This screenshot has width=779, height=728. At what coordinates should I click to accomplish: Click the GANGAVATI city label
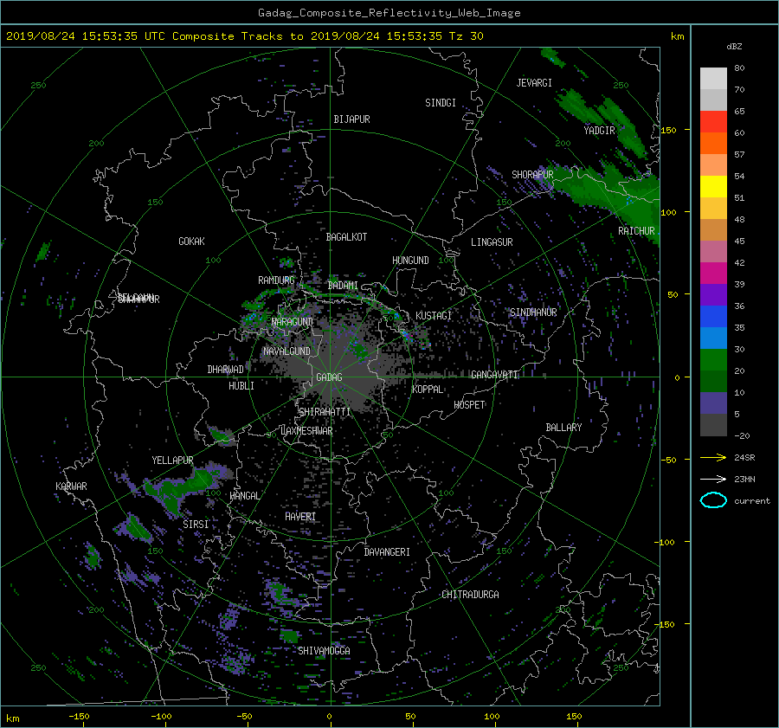(494, 375)
